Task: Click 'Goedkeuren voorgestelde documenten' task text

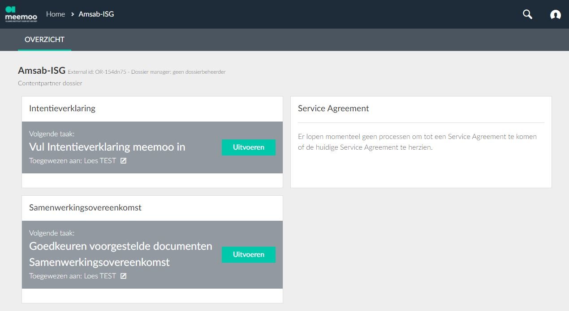Action: click(x=121, y=246)
